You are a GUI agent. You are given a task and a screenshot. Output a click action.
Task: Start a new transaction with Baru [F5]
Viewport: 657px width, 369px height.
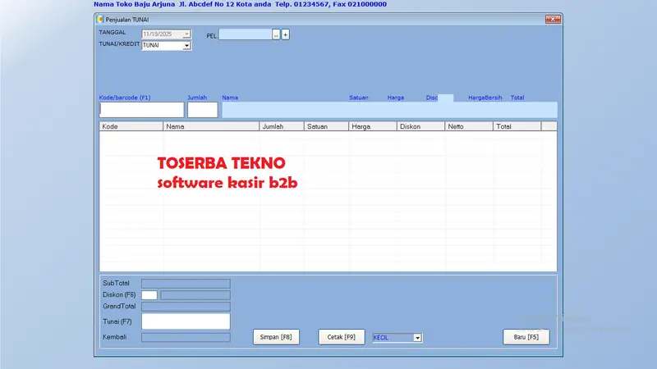click(526, 337)
